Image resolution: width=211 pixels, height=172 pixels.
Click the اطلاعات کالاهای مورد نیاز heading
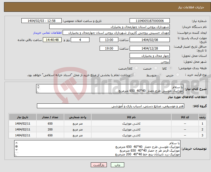tap(187, 97)
